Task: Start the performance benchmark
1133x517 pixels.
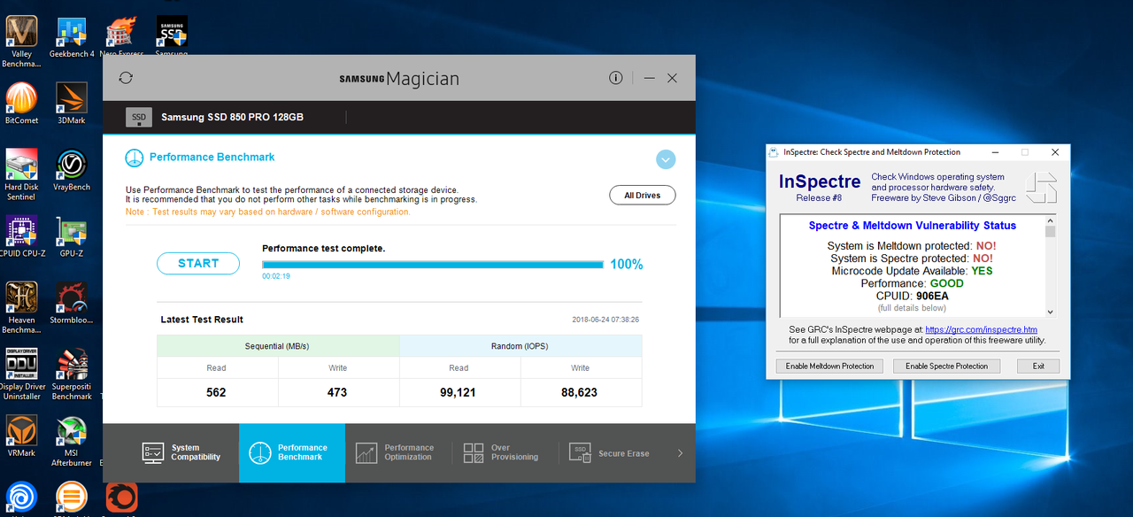Action: point(198,263)
